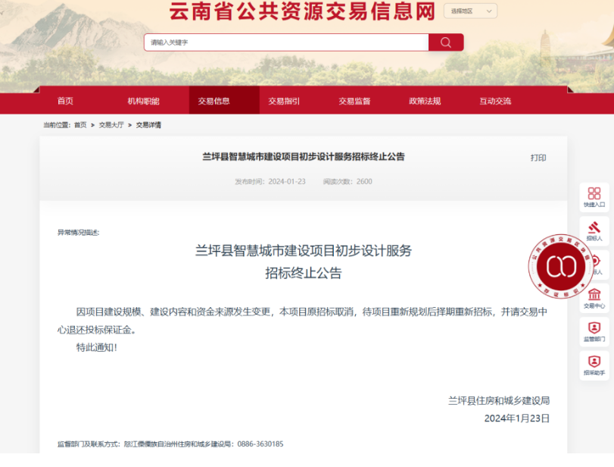Click 交易大厅 in the breadcrumb trail
Screen dimensions: 614x467
[111, 125]
